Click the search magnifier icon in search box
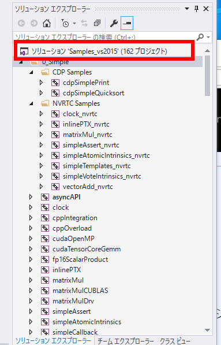This screenshot has width=221, height=345. click(200, 37)
